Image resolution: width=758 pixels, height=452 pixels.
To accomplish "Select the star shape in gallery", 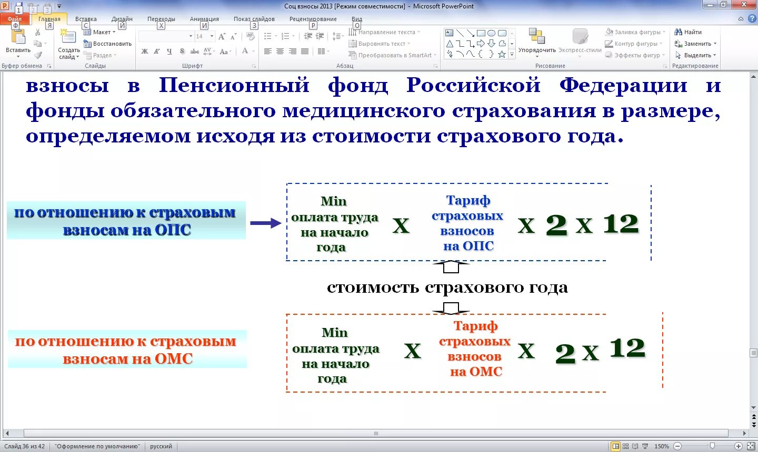I will [502, 54].
